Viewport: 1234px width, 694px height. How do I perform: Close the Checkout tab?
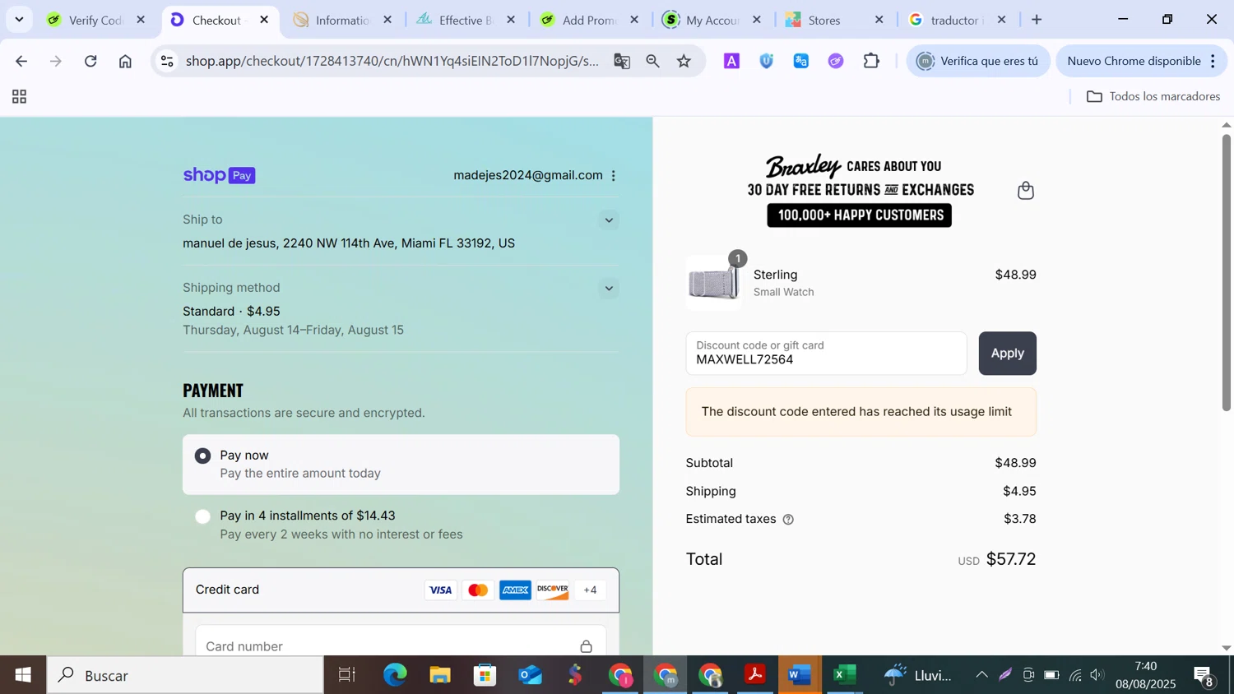tap(264, 20)
